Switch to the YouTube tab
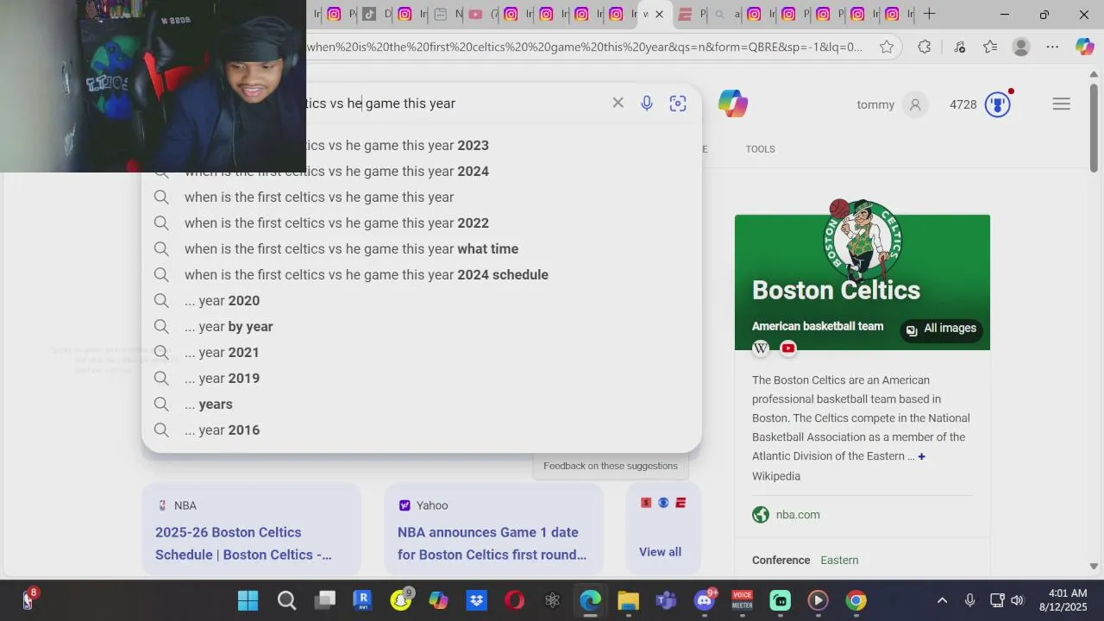This screenshot has height=621, width=1104. [x=475, y=14]
